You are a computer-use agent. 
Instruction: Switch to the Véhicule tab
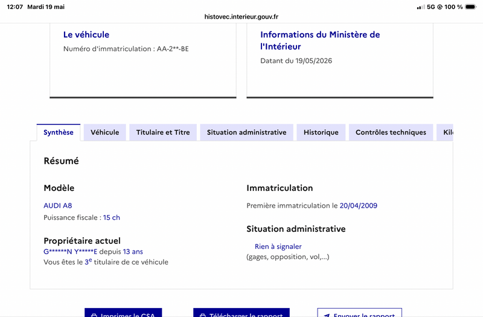coord(104,132)
